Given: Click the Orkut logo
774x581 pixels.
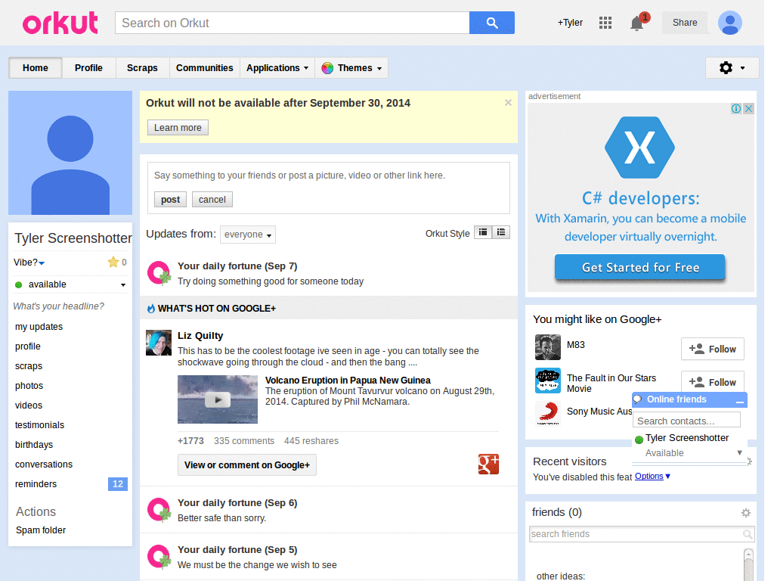Looking at the screenshot, I should 60,23.
